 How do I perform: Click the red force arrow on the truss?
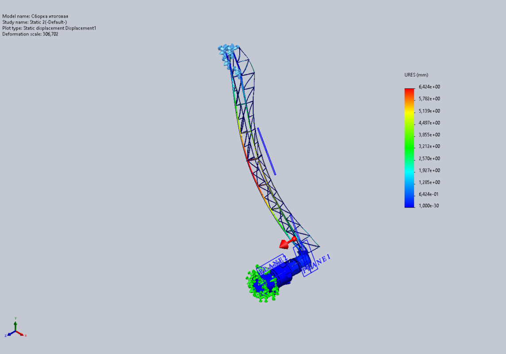pos(286,242)
